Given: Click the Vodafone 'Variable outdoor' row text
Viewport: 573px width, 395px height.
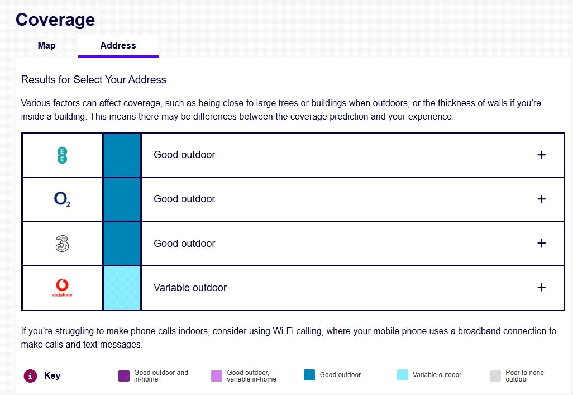Looking at the screenshot, I should coord(190,288).
